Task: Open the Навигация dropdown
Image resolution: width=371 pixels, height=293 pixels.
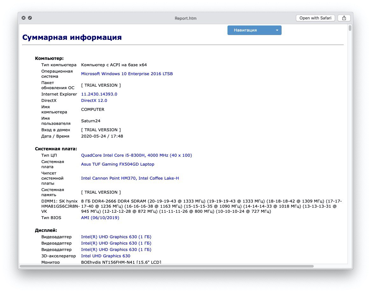Action: click(254, 30)
